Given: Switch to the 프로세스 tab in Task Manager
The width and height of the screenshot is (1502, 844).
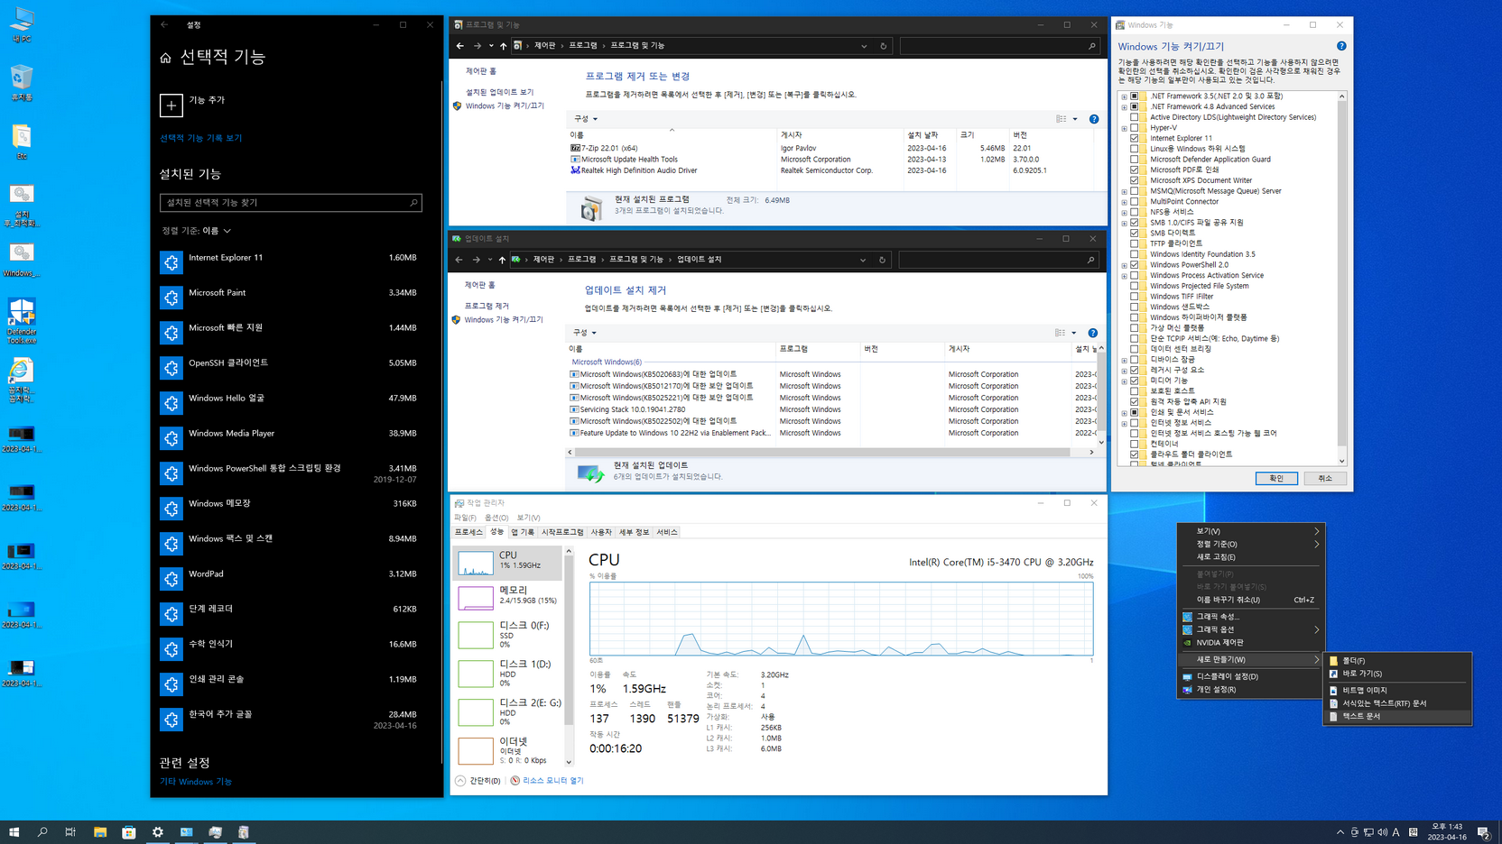Looking at the screenshot, I should 468,533.
